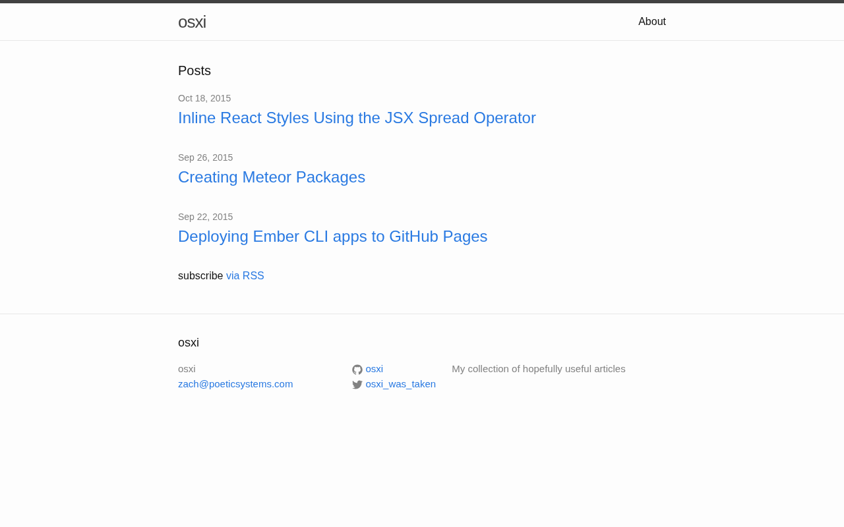Read the Creating Meteor Packages post
This screenshot has width=844, height=527.
tap(272, 177)
